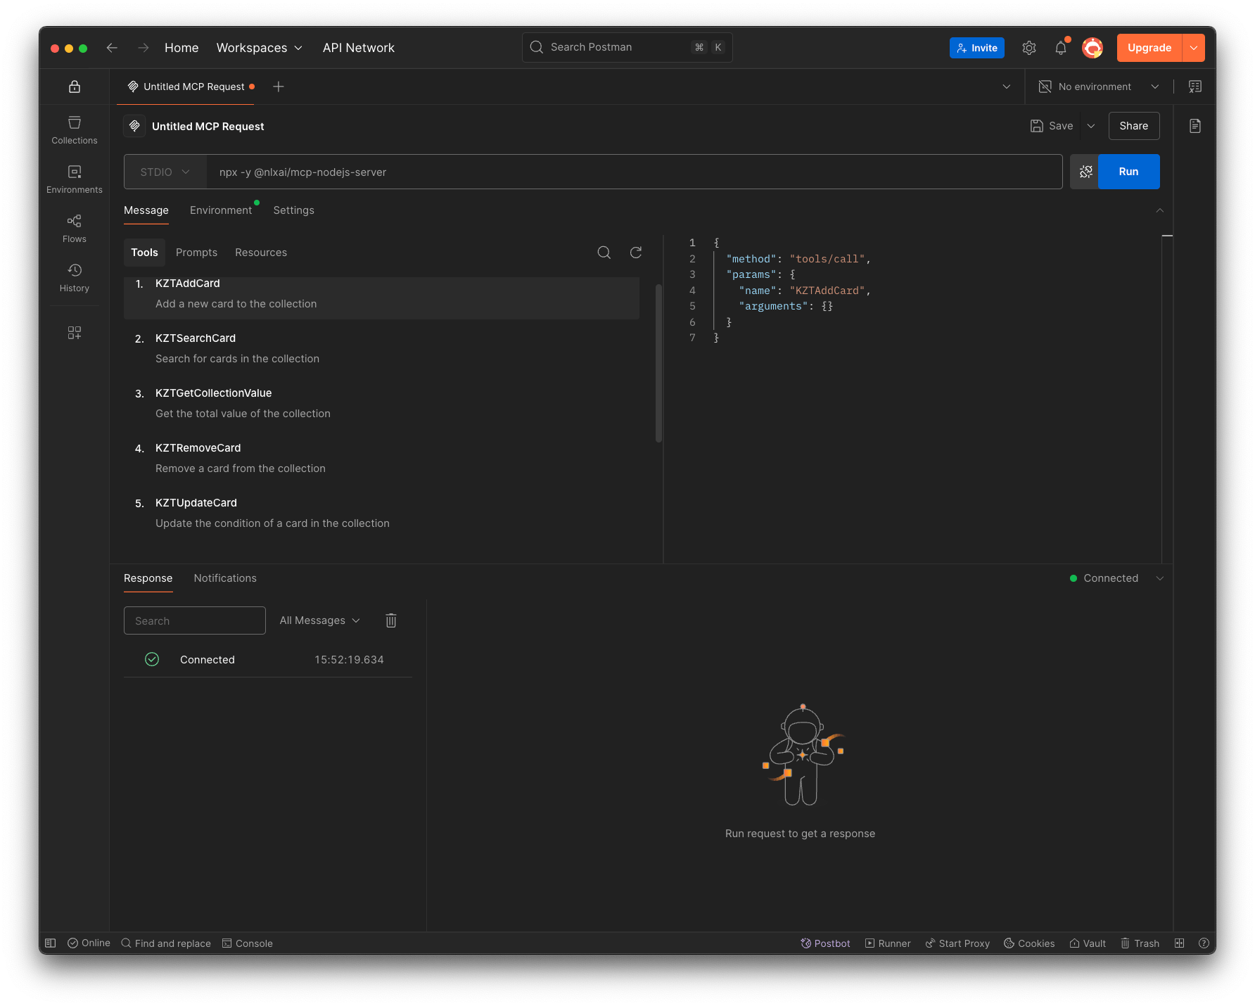Open the help question mark icon
1255x1006 pixels.
1204,943
